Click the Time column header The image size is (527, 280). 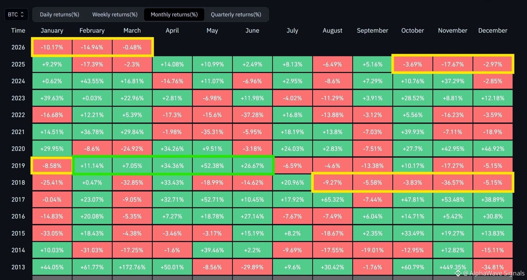[18, 30]
